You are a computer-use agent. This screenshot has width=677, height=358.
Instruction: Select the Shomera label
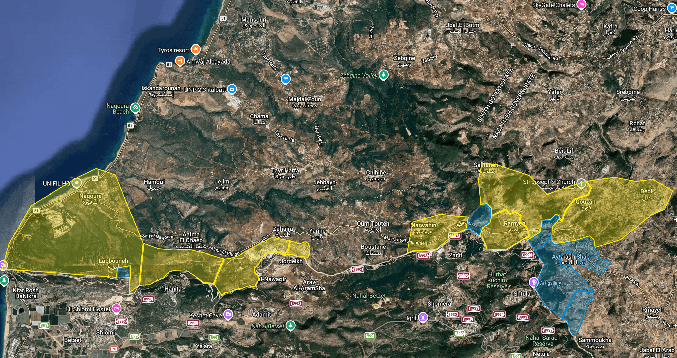[x=439, y=304]
